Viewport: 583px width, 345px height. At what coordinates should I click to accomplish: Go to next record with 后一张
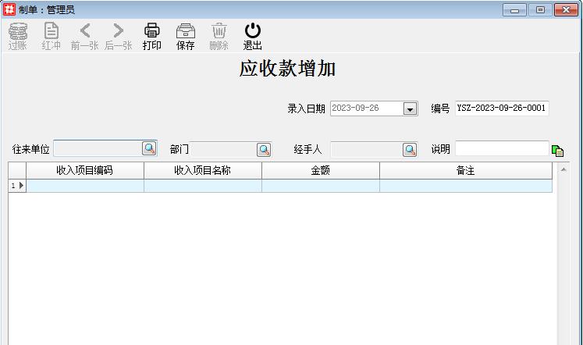(119, 36)
